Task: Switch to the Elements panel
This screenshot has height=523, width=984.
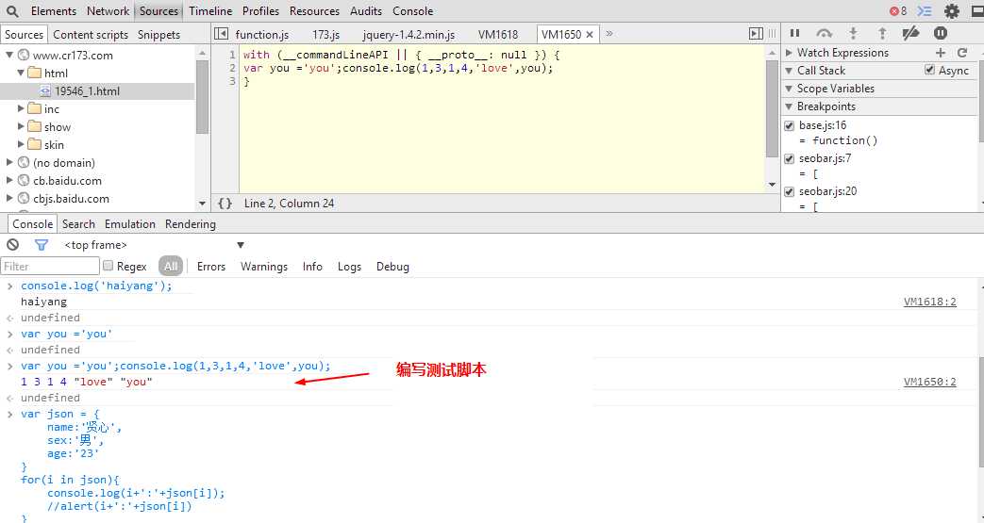Action: click(54, 10)
